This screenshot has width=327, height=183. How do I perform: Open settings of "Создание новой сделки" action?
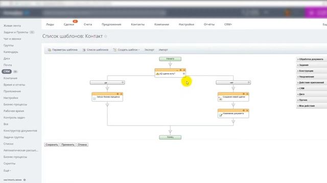pyautogui.click(x=244, y=94)
